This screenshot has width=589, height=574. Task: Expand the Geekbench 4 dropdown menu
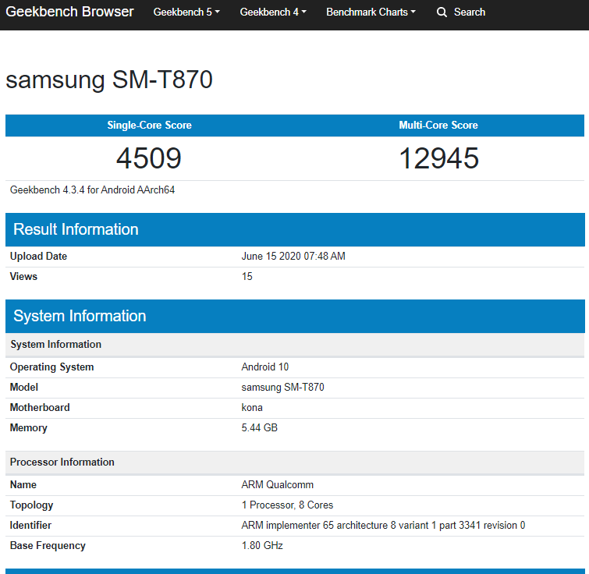point(273,12)
